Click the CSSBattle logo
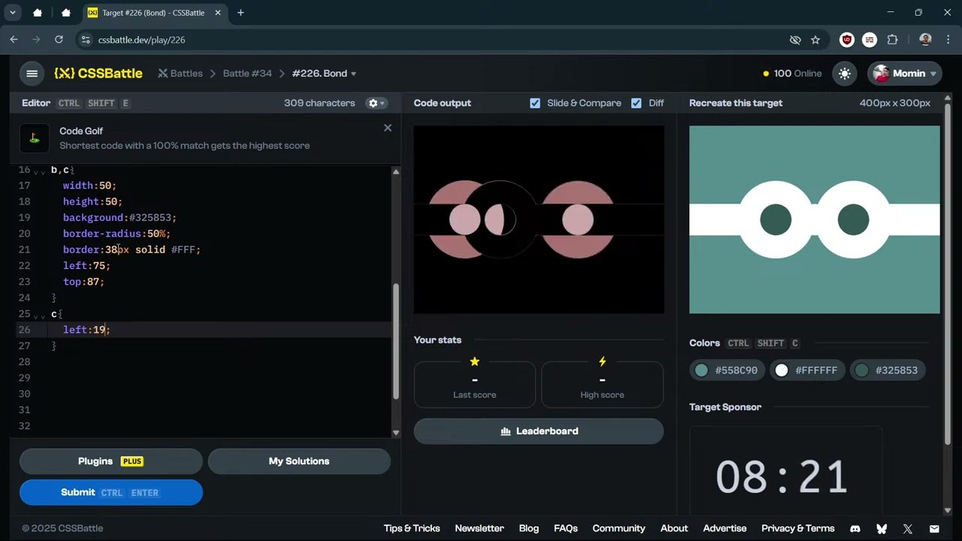The width and height of the screenshot is (962, 541). 98,74
